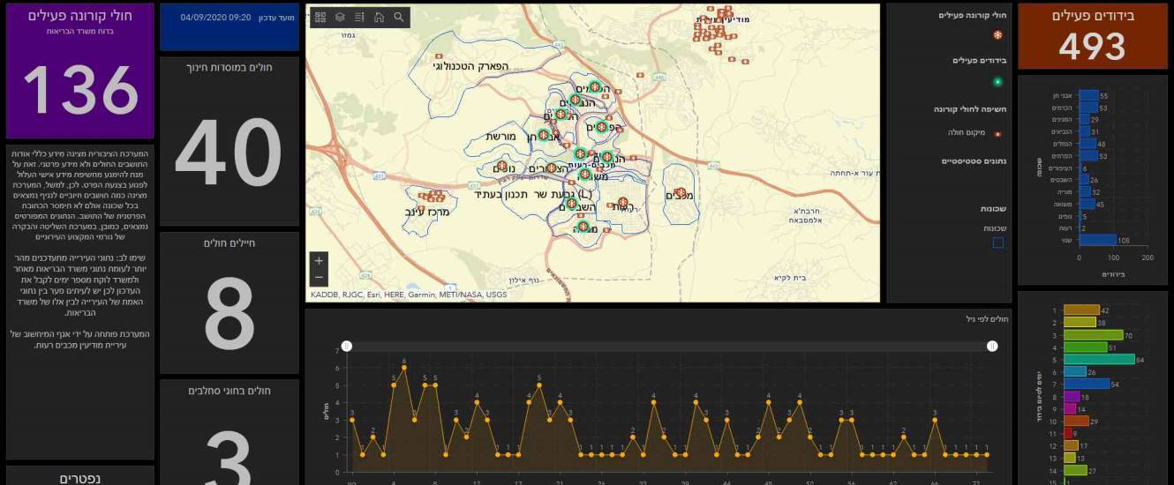The height and width of the screenshot is (485, 1174).
Task: Open the map layers list icon
Action: pyautogui.click(x=340, y=18)
